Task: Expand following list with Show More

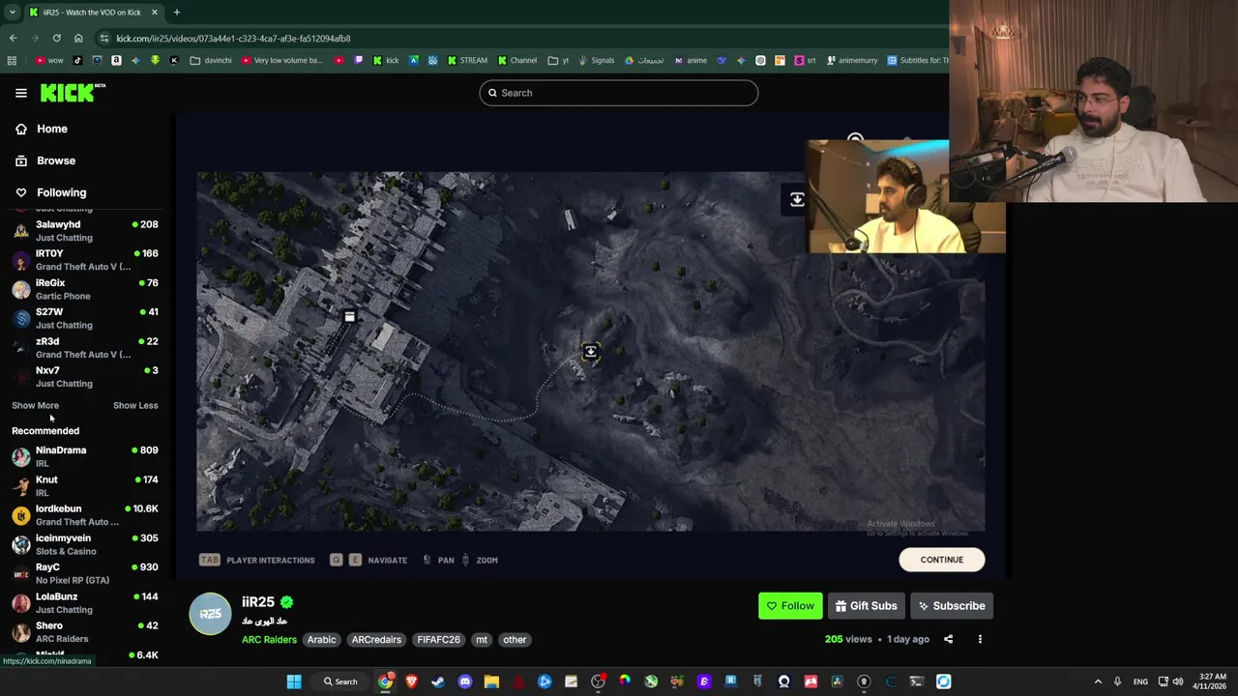Action: [x=35, y=405]
